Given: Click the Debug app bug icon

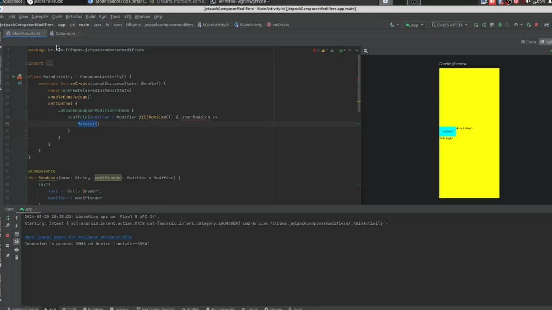Looking at the screenshot, I should (500, 25).
